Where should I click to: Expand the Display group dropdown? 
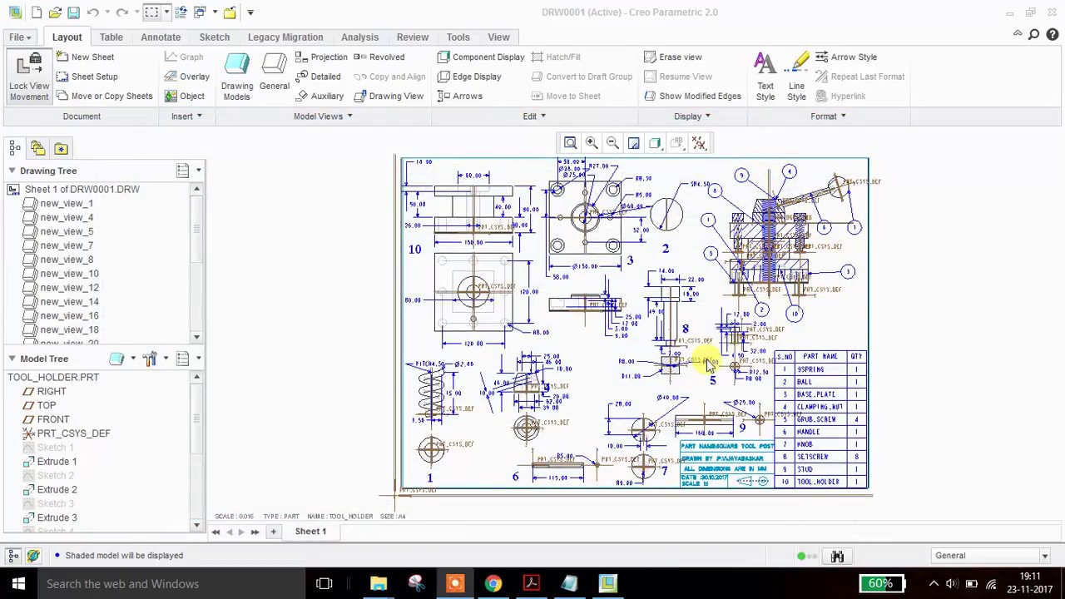tap(692, 116)
